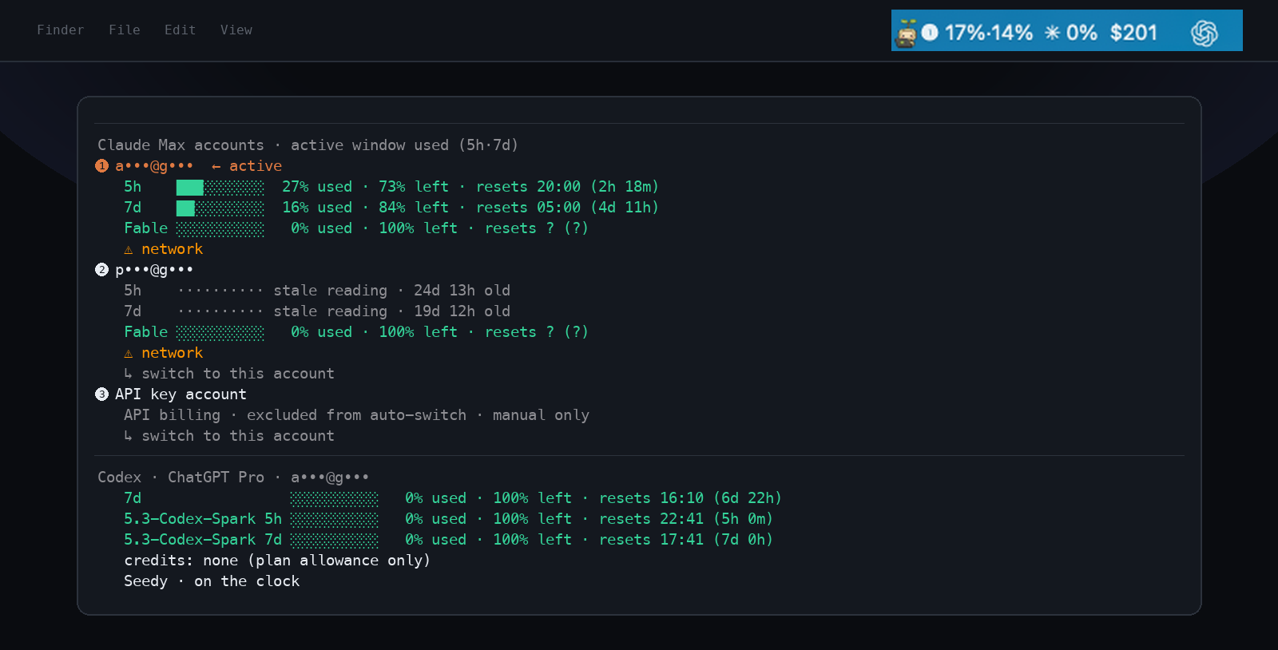Click the sprout character menu bar icon
This screenshot has height=650, width=1278.
[x=906, y=33]
